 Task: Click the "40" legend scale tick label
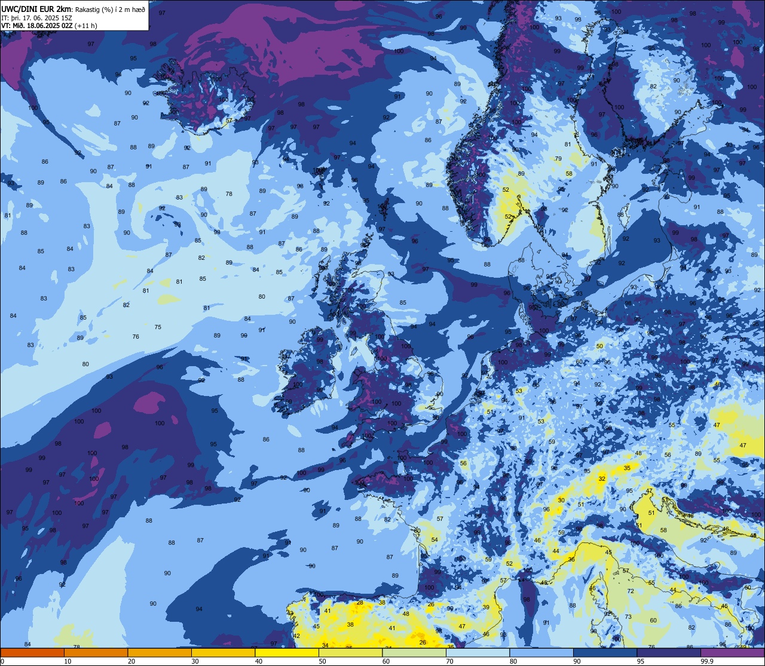tap(259, 661)
